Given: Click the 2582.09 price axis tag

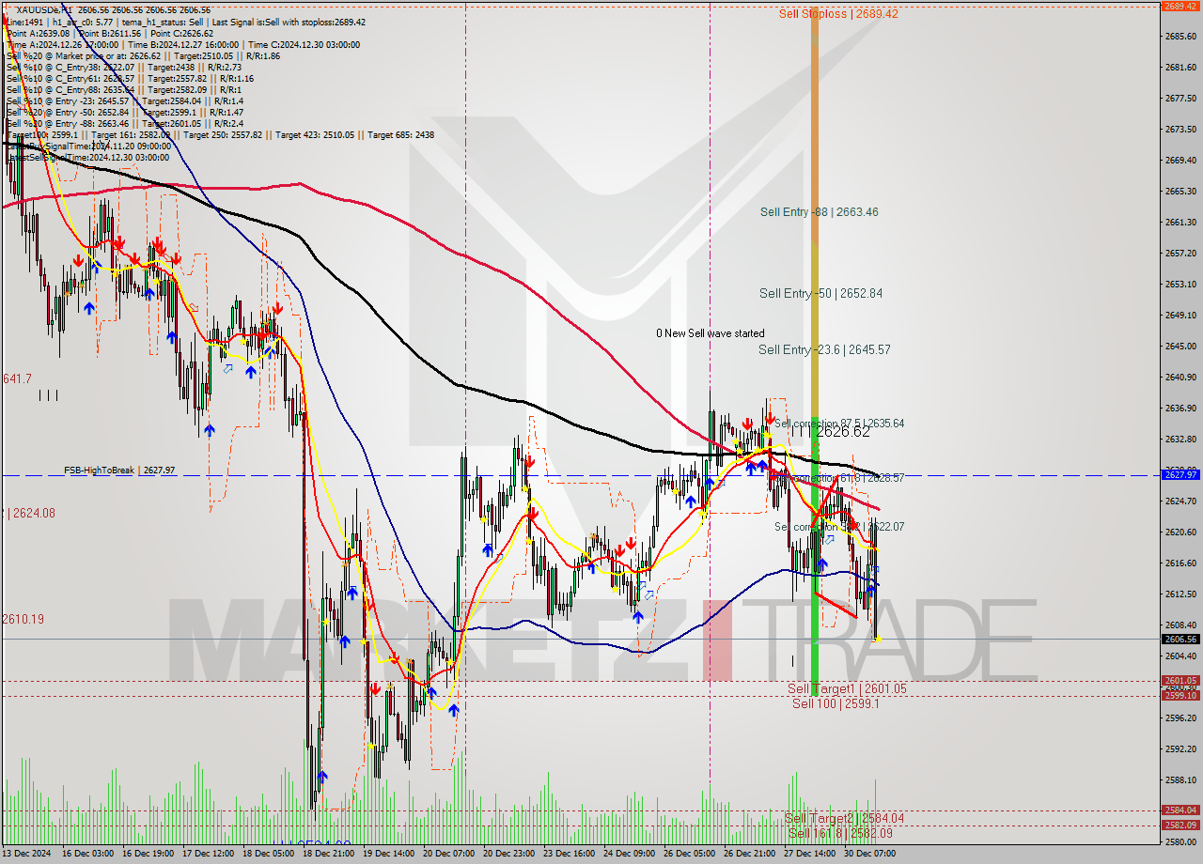Looking at the screenshot, I should coord(1180,825).
